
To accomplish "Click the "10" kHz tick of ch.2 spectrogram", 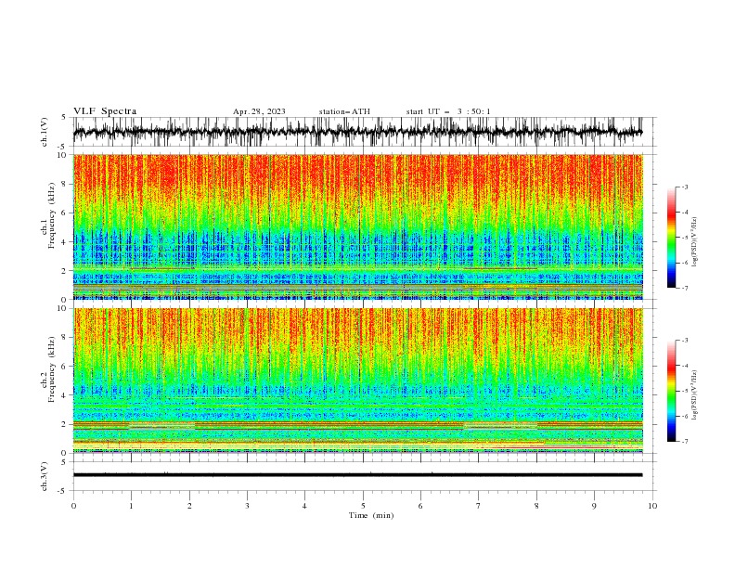I will pos(63,308).
